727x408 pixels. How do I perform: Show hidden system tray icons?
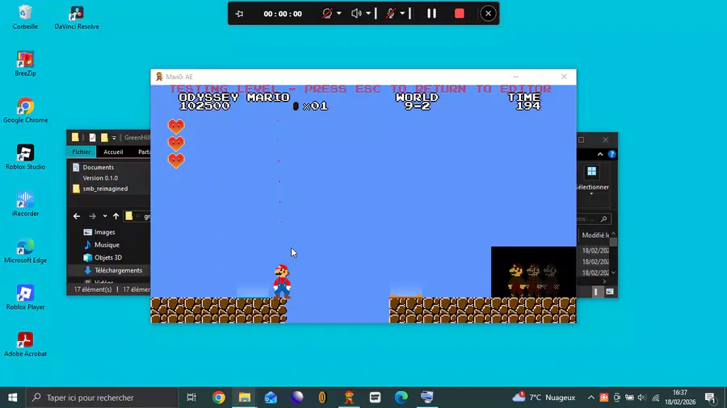(x=590, y=398)
